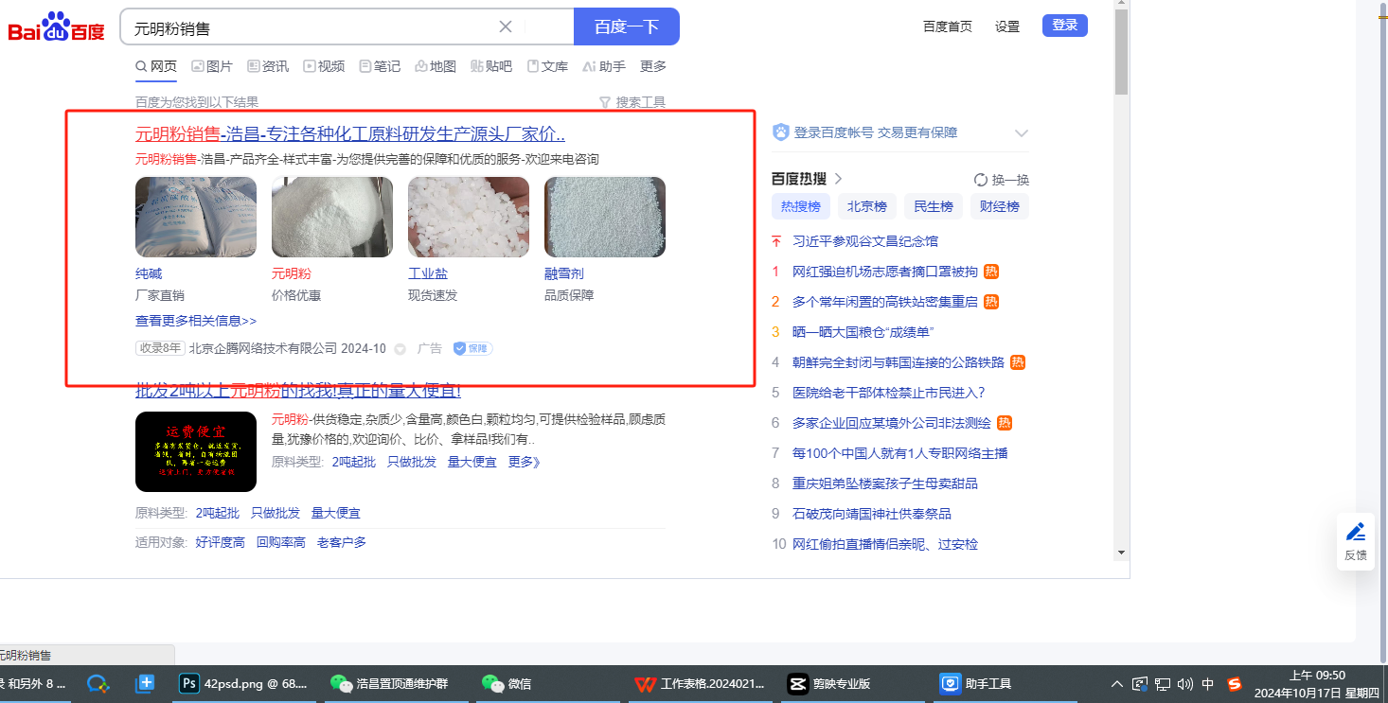Open the 更多 search category menu
The image size is (1388, 703).
653,66
